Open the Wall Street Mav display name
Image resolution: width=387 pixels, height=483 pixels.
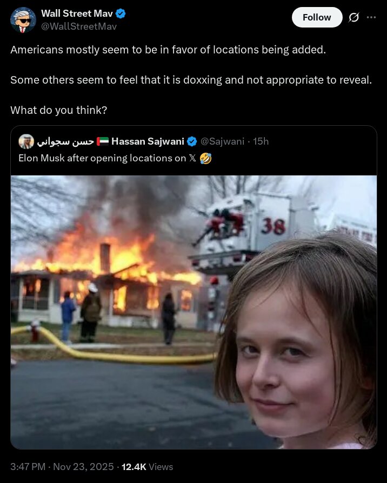pyautogui.click(x=77, y=13)
